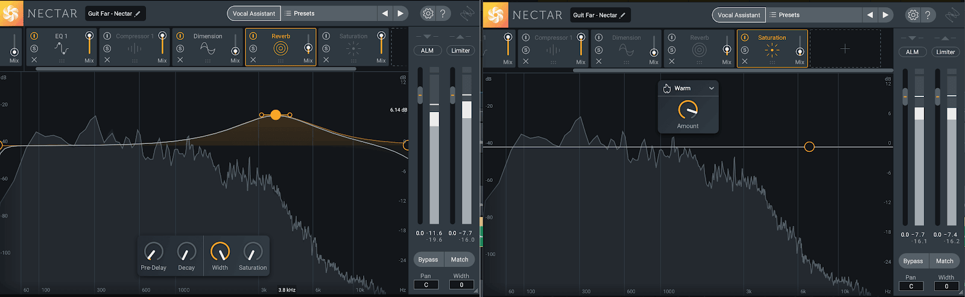
Task: Click Match button in right window
Action: pyautogui.click(x=944, y=261)
